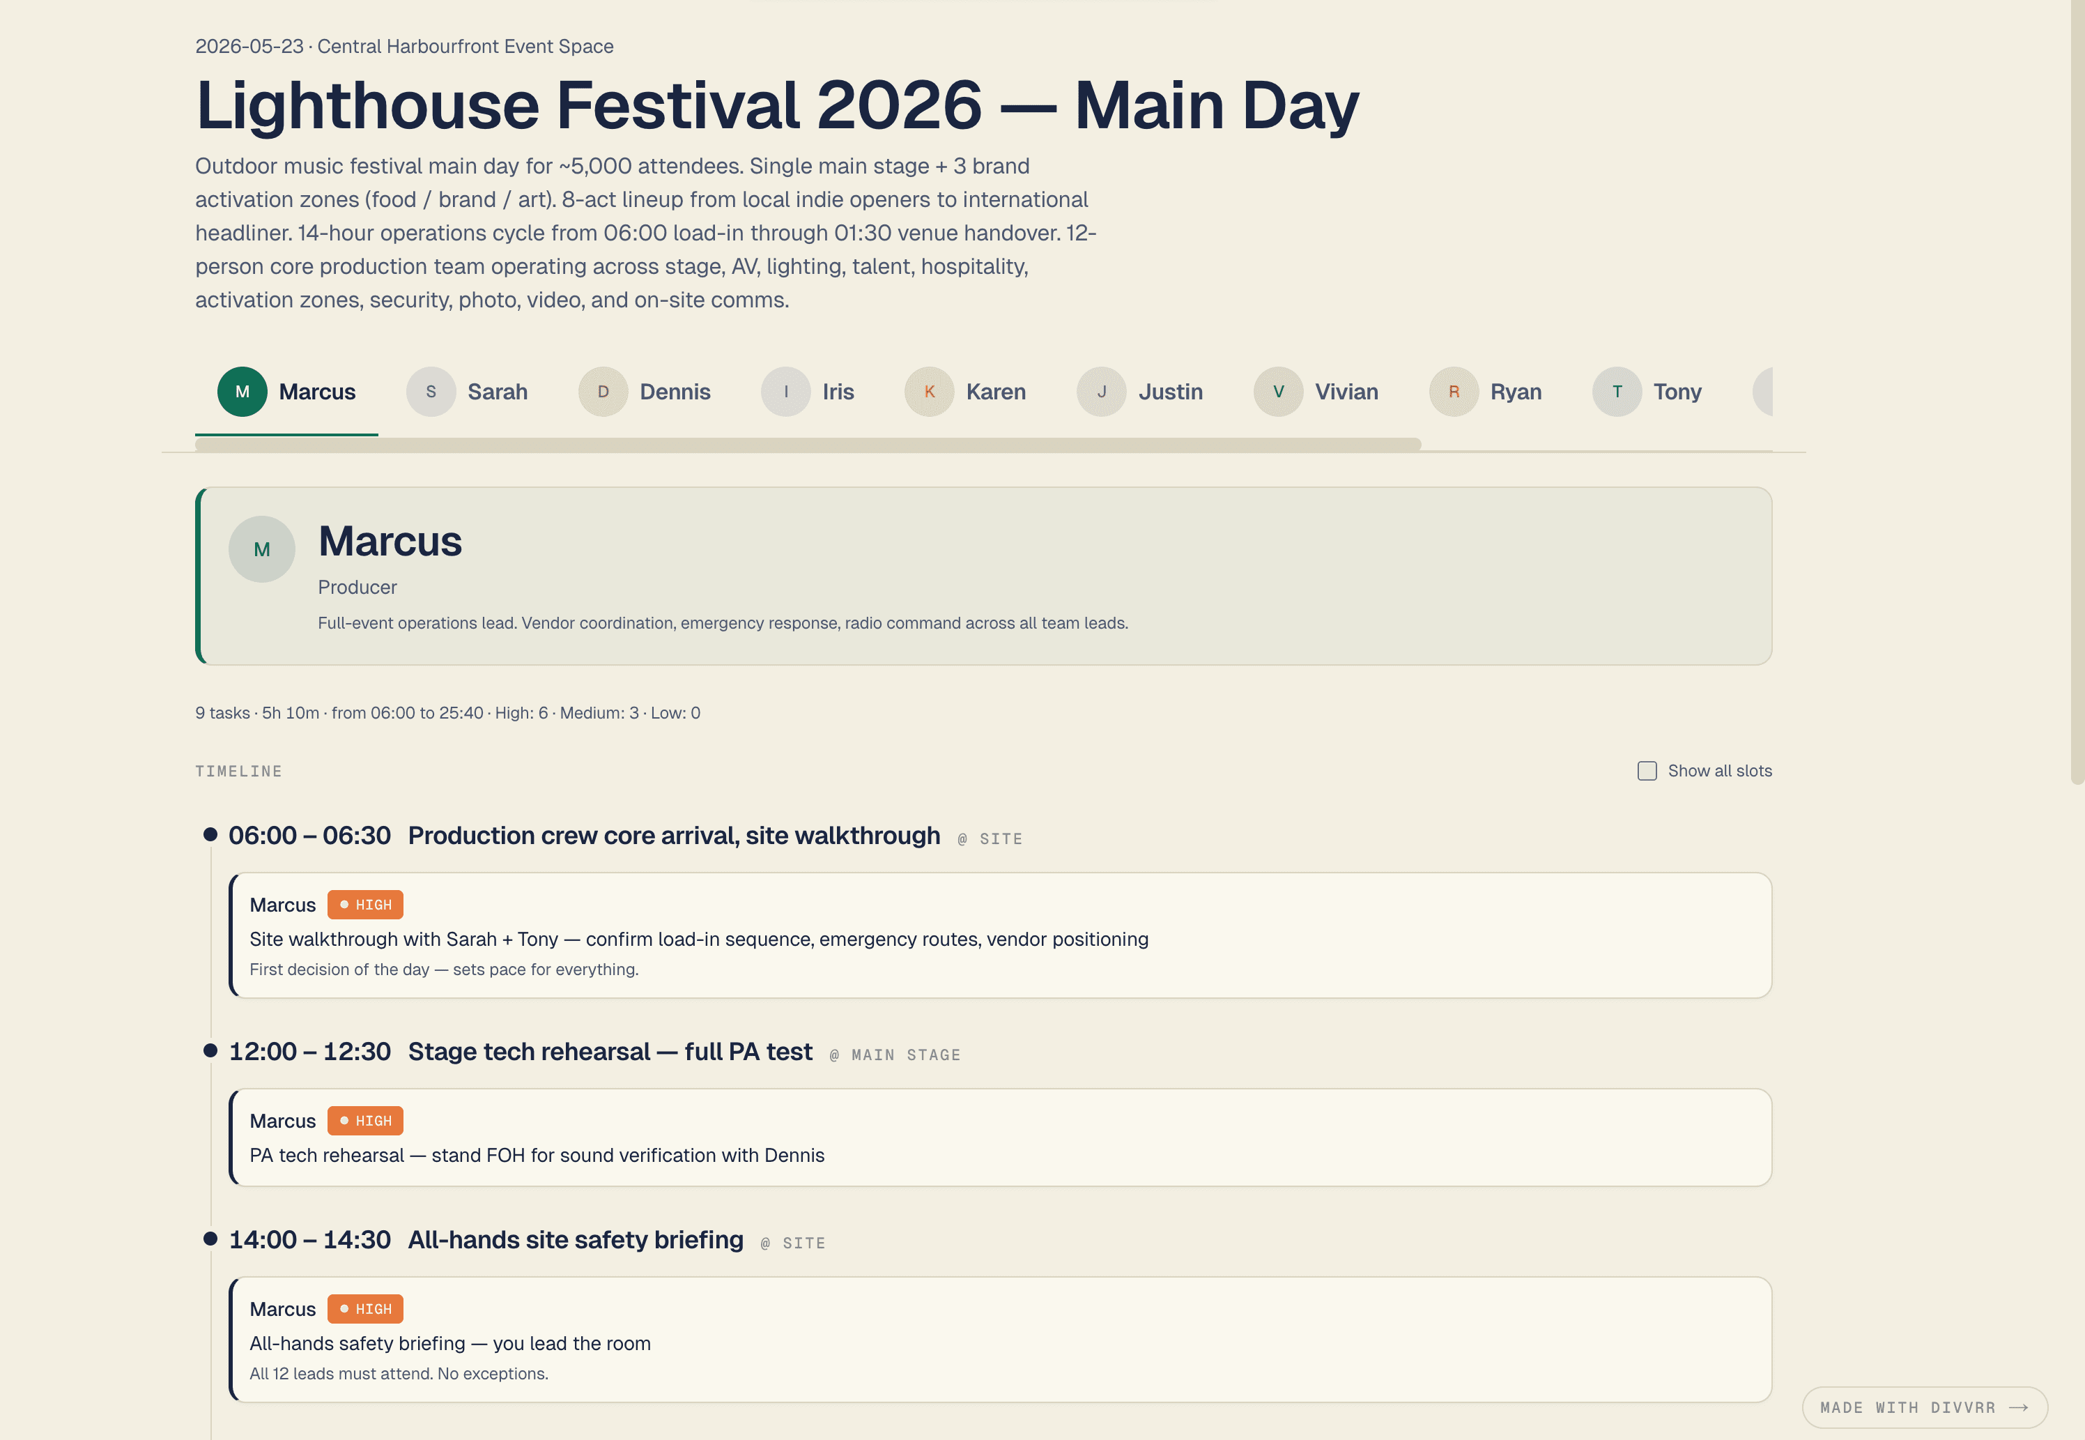Click Marcus's green M avatar tab icon
The width and height of the screenshot is (2085, 1440).
242,392
